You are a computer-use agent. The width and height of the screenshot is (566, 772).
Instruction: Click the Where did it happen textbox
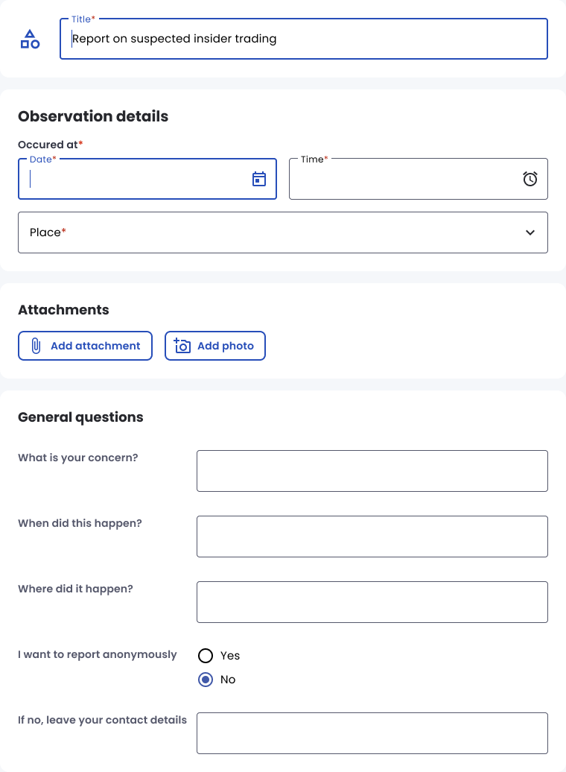[x=372, y=602]
